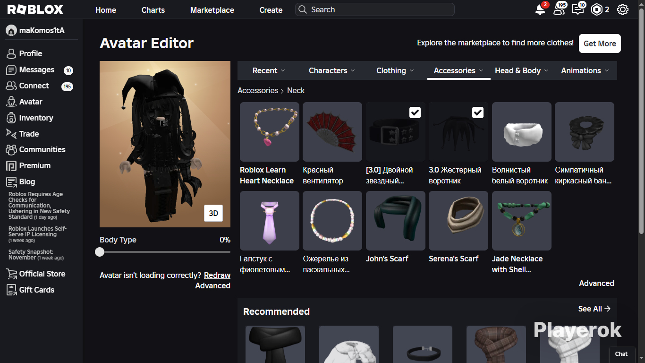Open the 'Roblox Launches Self-Serve IP Licensing' post
The width and height of the screenshot is (645, 363).
tap(38, 234)
